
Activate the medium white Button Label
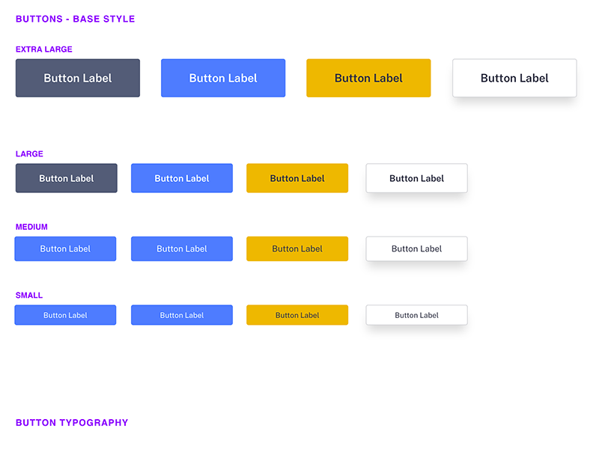click(417, 249)
